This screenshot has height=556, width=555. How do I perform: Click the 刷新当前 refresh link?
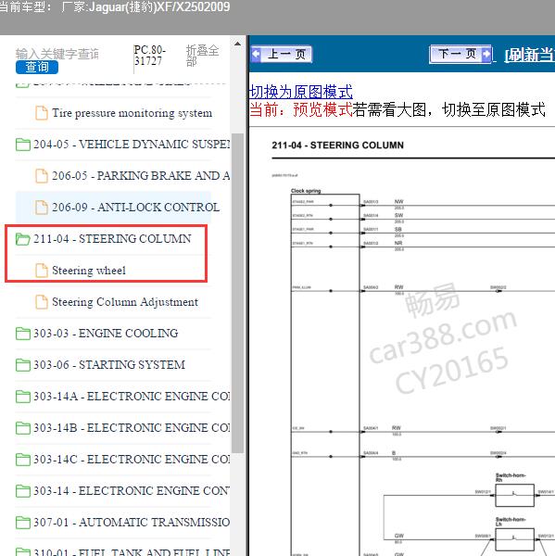(529, 55)
